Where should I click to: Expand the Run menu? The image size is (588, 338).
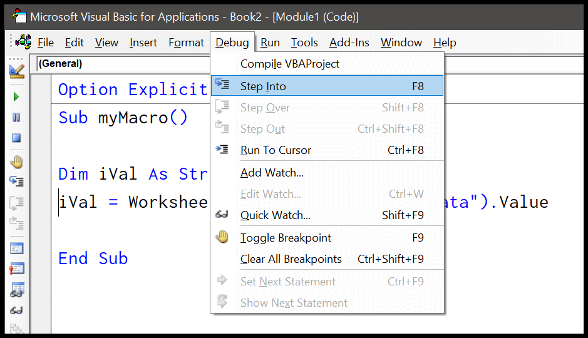point(270,43)
